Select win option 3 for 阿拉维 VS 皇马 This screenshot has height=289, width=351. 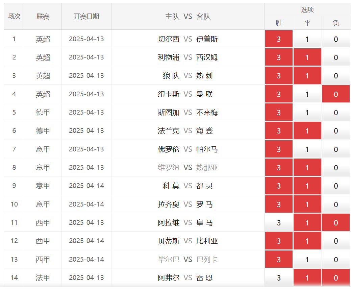[x=279, y=223]
